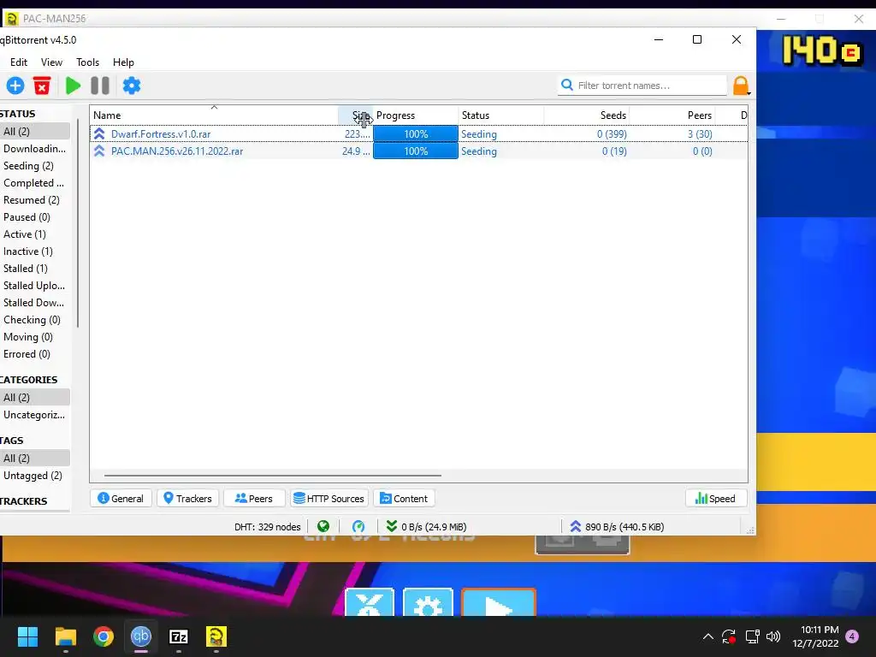876x657 pixels.
Task: Click the seeding arrow icon beside Dwarf.Fortress
Action: (99, 134)
